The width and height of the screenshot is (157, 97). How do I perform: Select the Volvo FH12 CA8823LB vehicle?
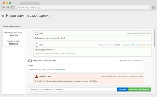[x=13, y=43]
